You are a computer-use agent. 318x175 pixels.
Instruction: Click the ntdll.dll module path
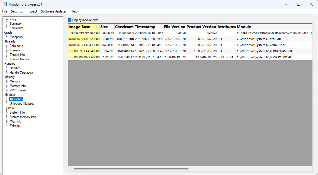[x=259, y=39]
